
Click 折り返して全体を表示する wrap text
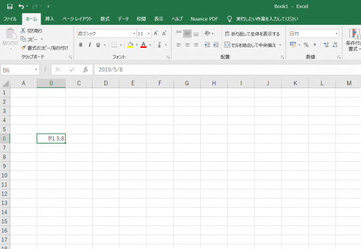[x=252, y=34]
